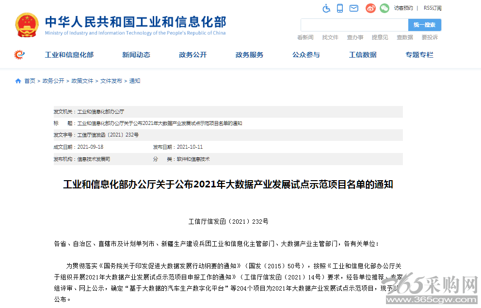Click the national emblem logo
The image size is (481, 308).
27,25
